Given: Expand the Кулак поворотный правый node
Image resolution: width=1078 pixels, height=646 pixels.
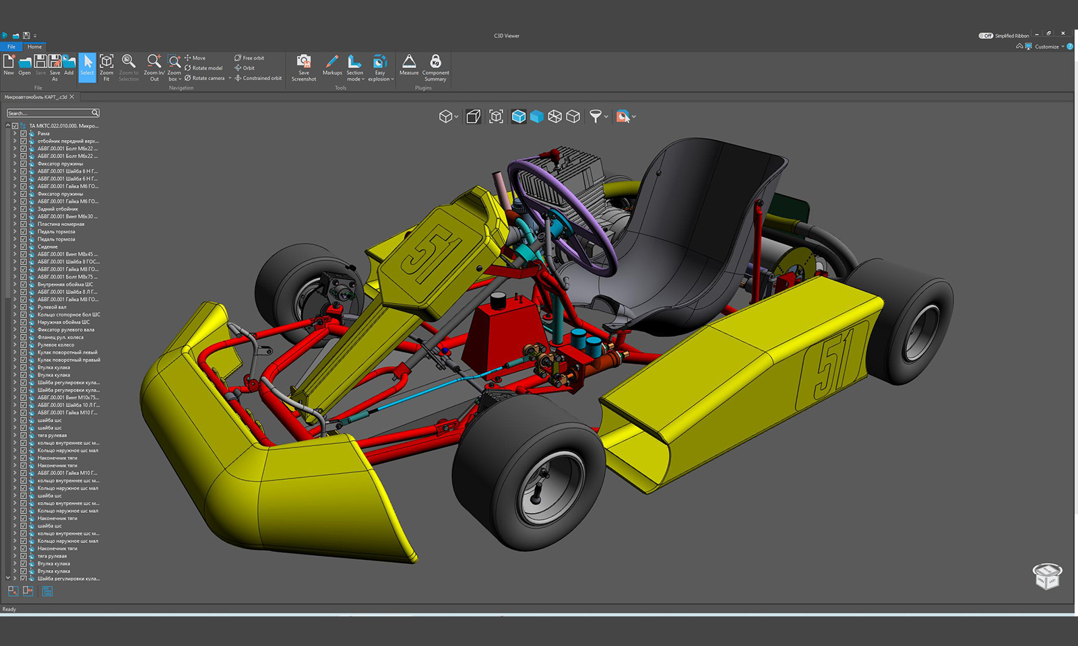Looking at the screenshot, I should pyautogui.click(x=15, y=360).
